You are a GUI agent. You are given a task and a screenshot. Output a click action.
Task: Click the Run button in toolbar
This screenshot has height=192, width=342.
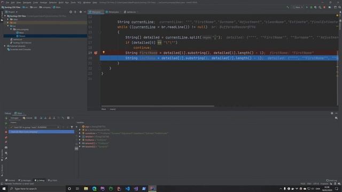point(307,7)
